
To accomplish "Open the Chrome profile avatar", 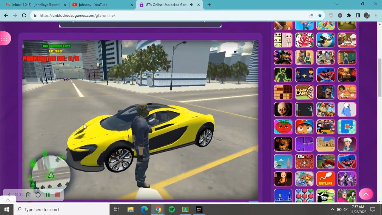I will point(367,16).
